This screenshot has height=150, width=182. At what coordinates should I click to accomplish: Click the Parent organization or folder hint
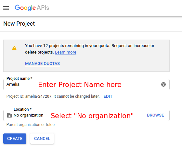pyautogui.click(x=31, y=125)
